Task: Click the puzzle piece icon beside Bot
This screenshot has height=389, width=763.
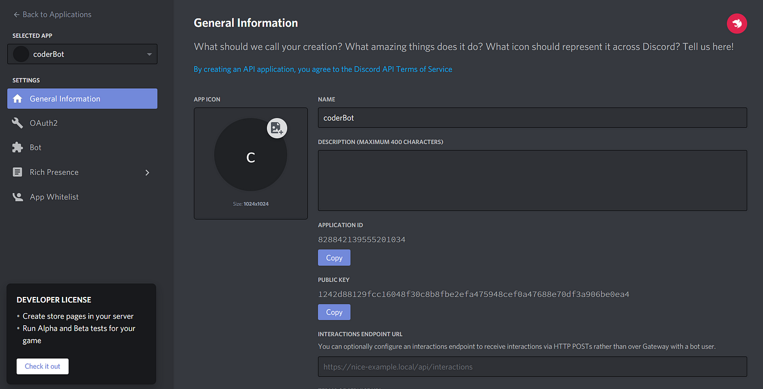Action: (x=17, y=148)
